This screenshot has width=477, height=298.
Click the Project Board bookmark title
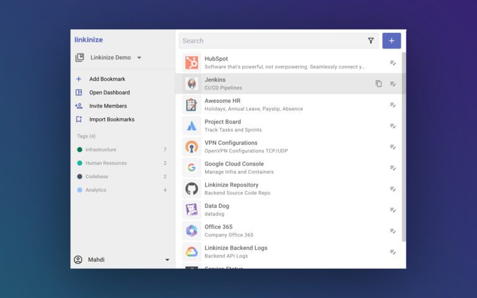coord(223,122)
